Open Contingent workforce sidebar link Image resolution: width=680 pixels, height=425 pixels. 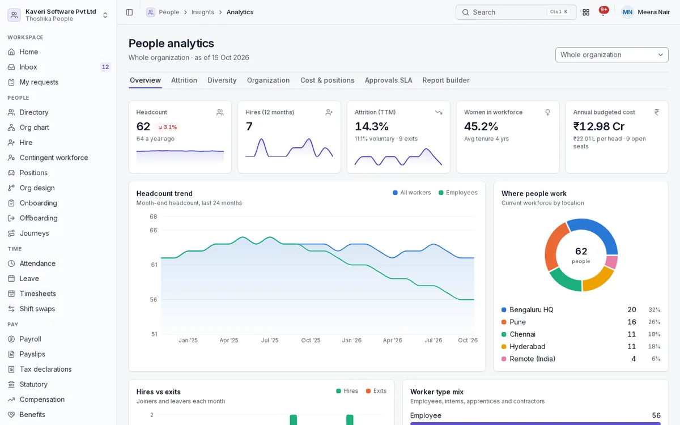point(58,158)
